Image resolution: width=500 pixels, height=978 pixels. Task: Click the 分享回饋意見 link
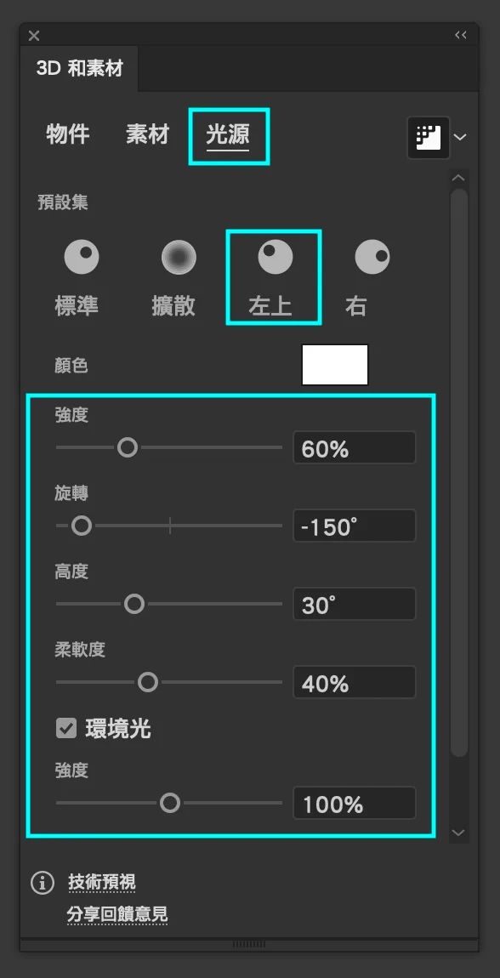[x=117, y=915]
